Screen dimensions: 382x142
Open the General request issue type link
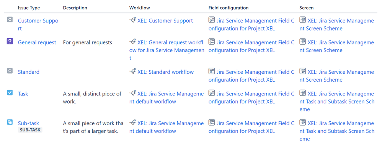pos(37,42)
